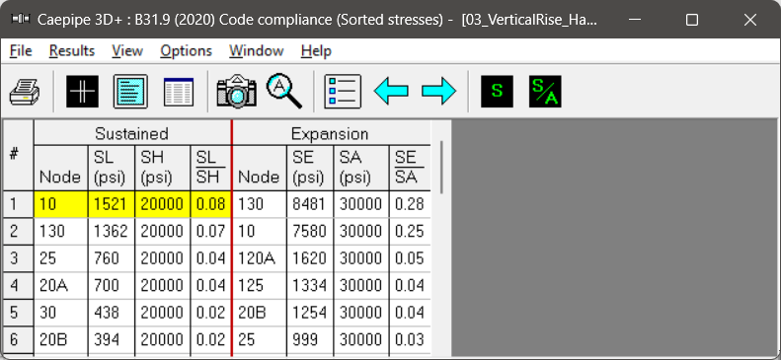
Task: Go to next result with right arrow
Action: pyautogui.click(x=438, y=92)
